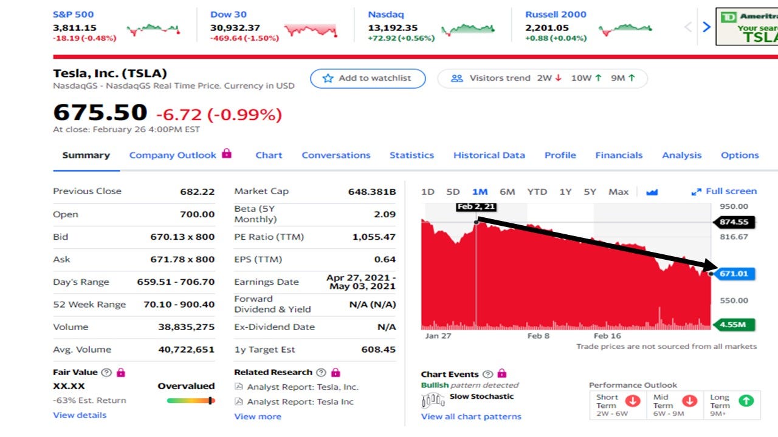Image resolution: width=778 pixels, height=437 pixels.
Task: Click the lock icon beside Company Outlook
Action: coord(227,154)
